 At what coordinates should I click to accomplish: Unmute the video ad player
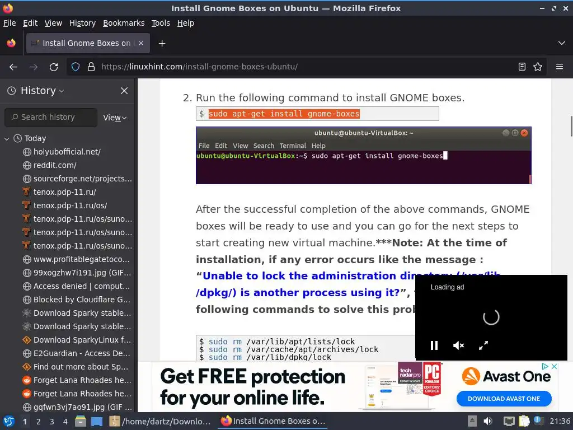(x=458, y=345)
